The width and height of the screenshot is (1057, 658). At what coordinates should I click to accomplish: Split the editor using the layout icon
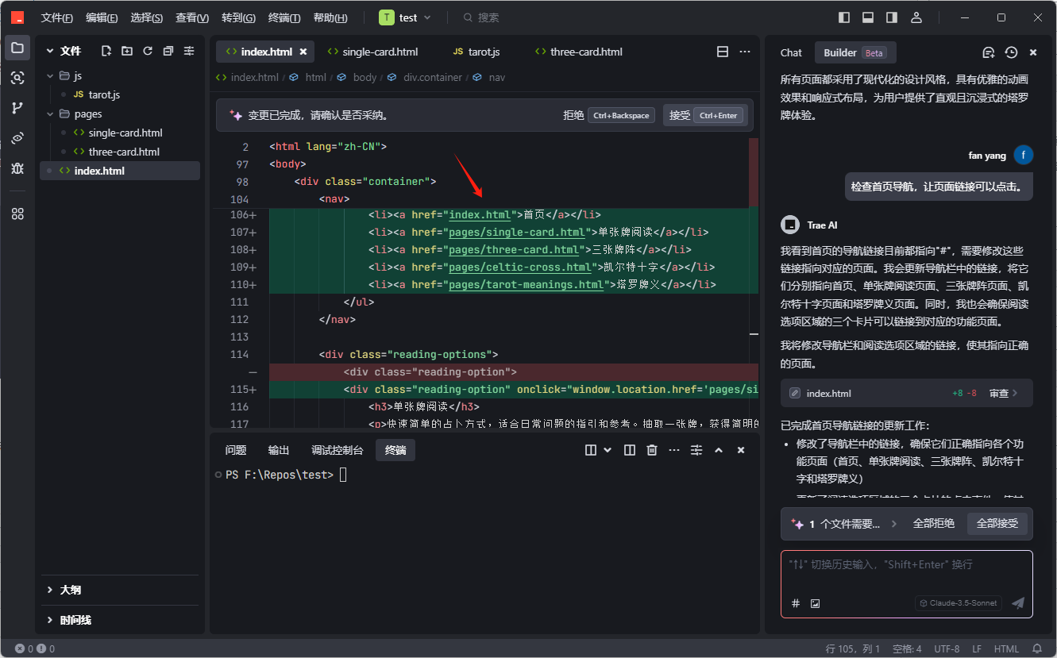point(723,52)
